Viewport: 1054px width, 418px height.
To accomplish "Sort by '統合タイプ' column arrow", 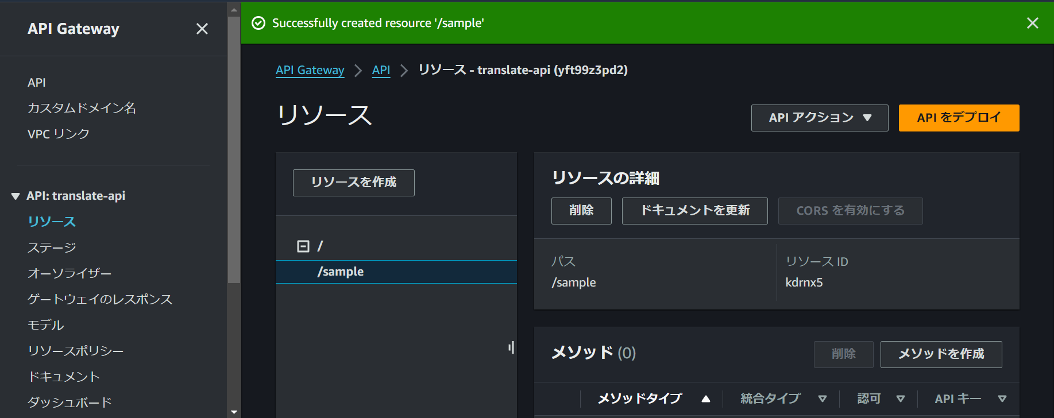I will pyautogui.click(x=823, y=399).
